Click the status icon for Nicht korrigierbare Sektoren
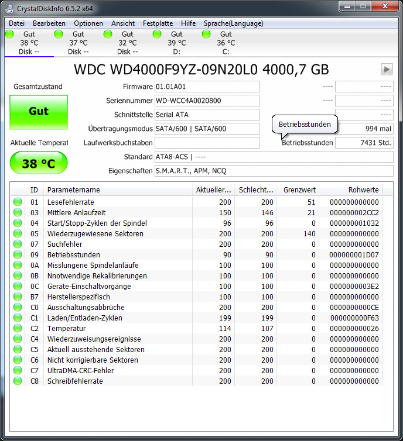Viewport: 403px width, 441px height. pos(18,360)
